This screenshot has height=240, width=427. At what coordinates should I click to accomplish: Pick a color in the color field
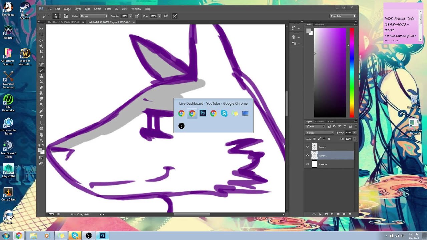pos(330,73)
